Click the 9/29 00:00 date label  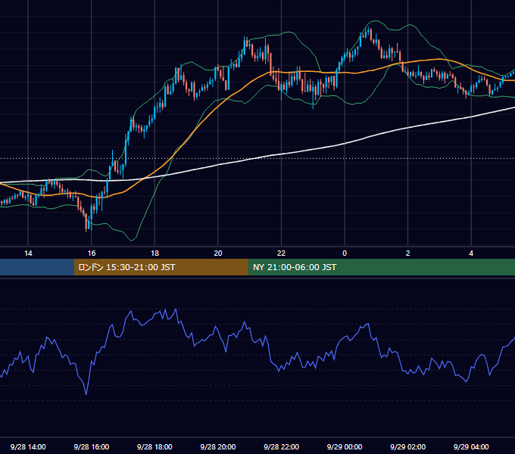pos(345,446)
